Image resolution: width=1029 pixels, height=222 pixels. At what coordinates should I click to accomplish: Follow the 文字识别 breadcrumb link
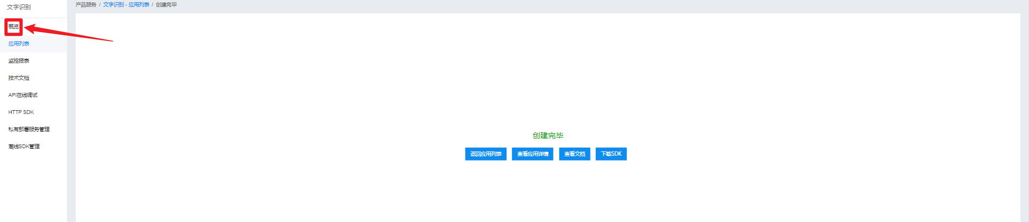pos(113,5)
